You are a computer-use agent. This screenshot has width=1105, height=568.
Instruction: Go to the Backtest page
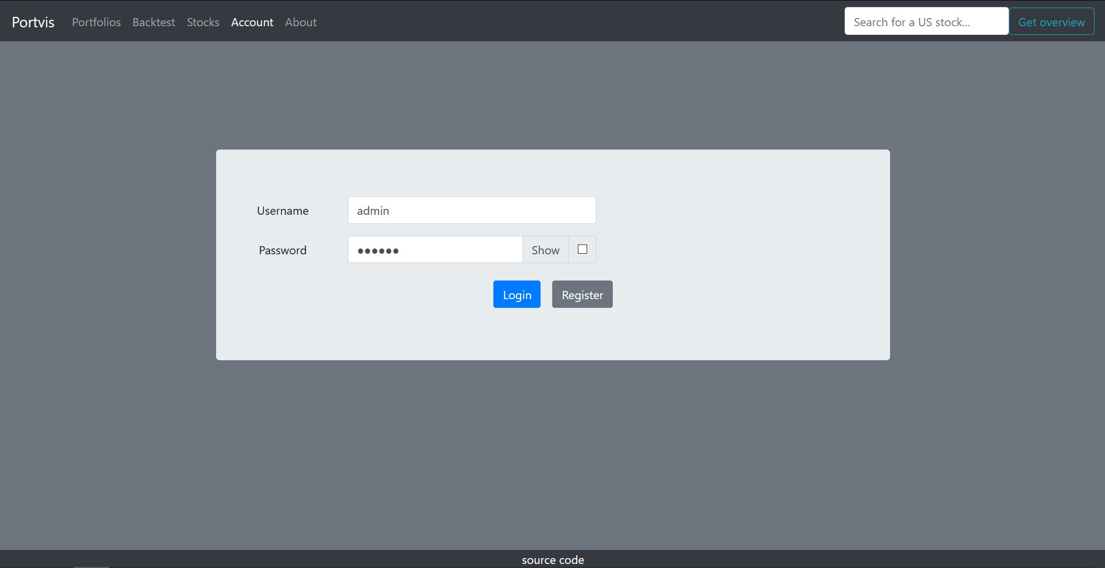click(x=154, y=22)
